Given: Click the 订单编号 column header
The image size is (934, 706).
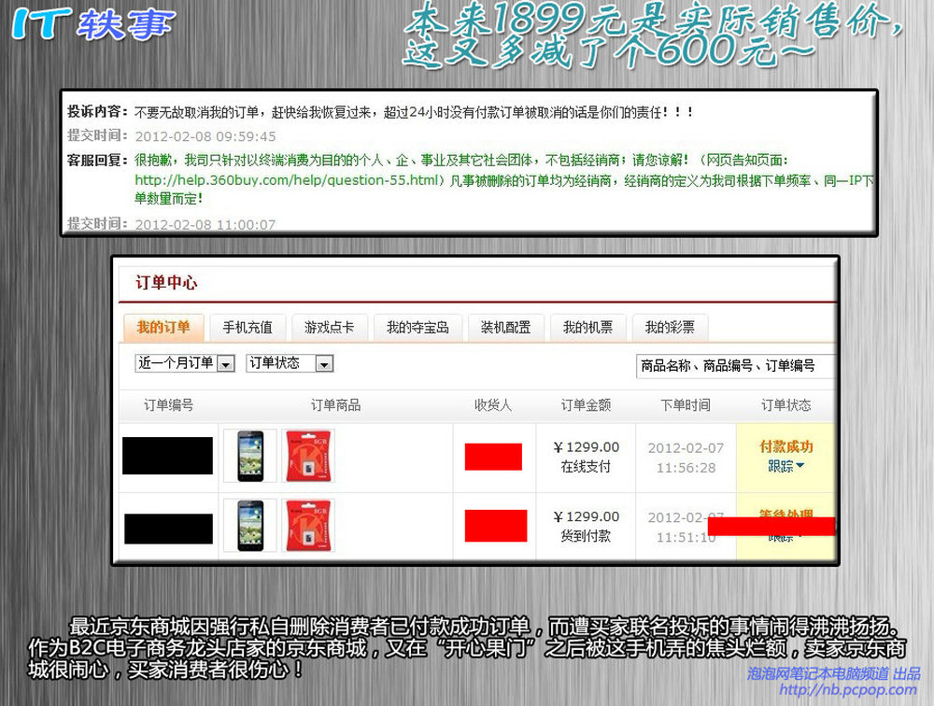Looking at the screenshot, I should click(168, 405).
